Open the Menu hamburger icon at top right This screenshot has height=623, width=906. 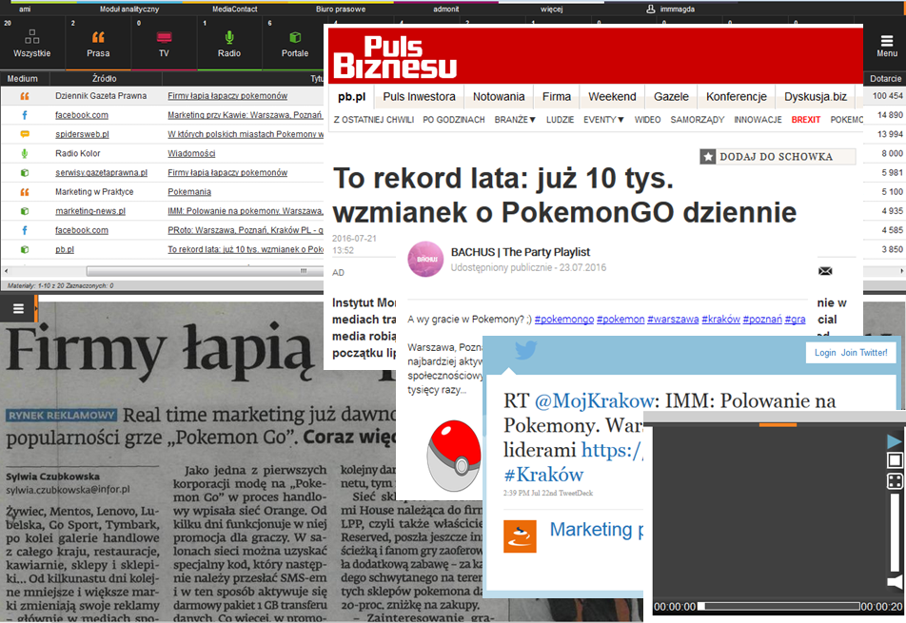(x=887, y=40)
